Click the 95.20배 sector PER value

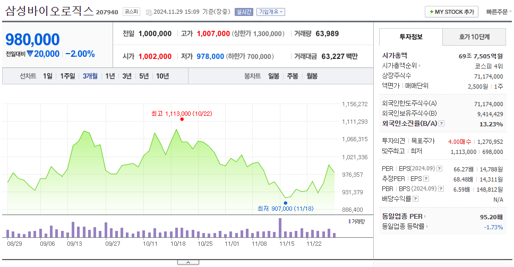pos(491,217)
